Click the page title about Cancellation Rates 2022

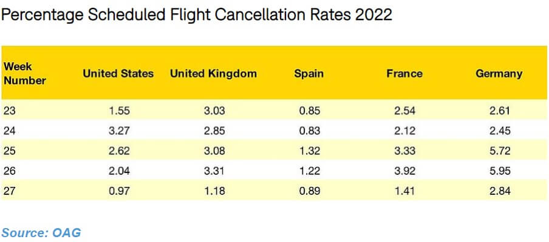click(197, 15)
